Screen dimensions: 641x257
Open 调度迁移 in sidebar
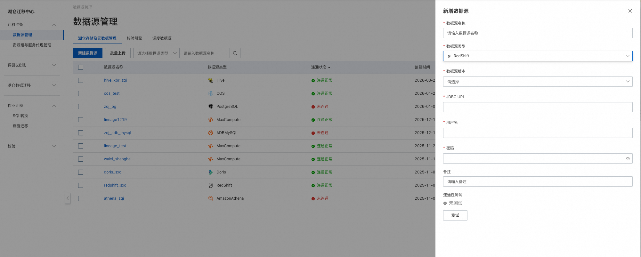point(20,126)
